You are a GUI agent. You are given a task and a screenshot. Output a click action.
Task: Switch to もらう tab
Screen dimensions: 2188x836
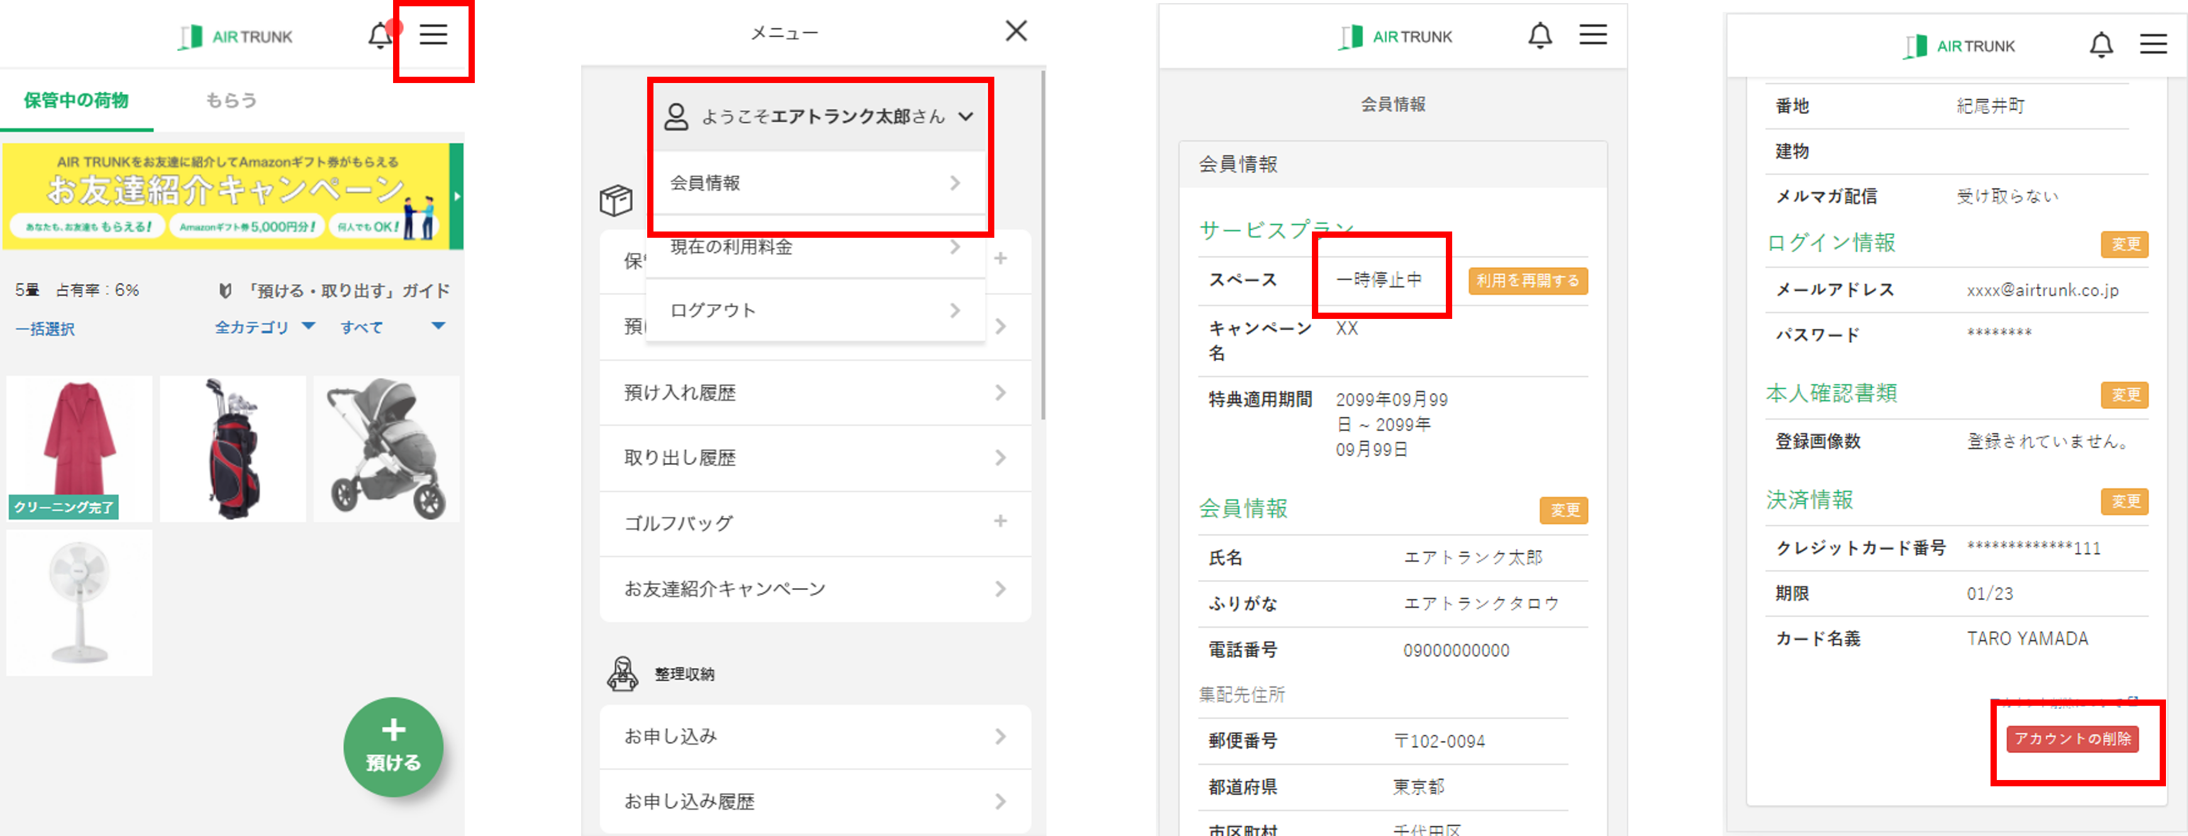pyautogui.click(x=231, y=100)
